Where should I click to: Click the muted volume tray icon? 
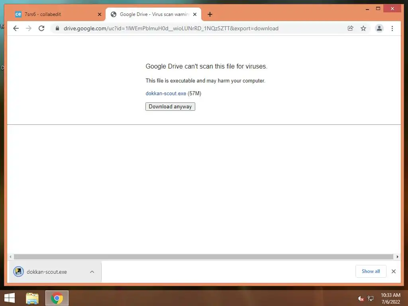(360, 298)
